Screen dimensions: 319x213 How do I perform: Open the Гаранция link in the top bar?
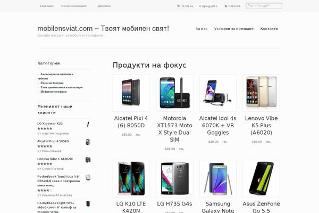click(x=47, y=6)
